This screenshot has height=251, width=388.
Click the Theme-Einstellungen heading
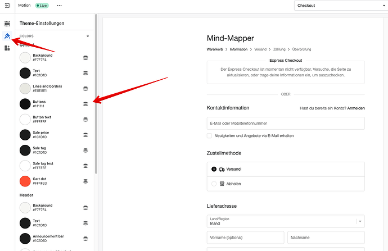coord(42,23)
